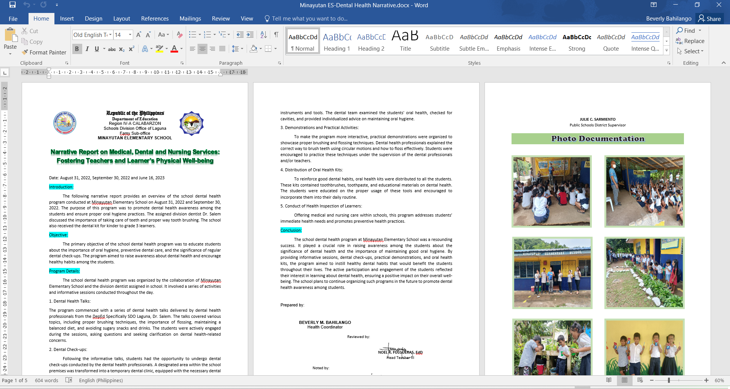Expand the Paste options arrow
This screenshot has width=730, height=389.
point(10,54)
